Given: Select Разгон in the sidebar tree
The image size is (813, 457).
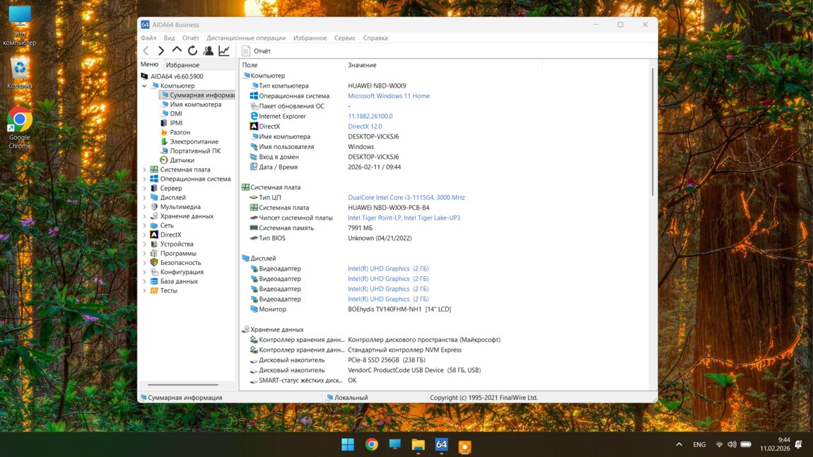Looking at the screenshot, I should pos(180,132).
